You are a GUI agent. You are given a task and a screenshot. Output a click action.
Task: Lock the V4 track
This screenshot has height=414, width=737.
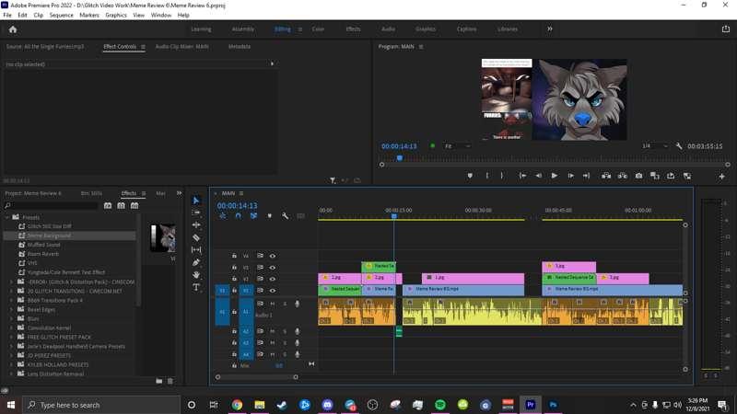tap(234, 256)
